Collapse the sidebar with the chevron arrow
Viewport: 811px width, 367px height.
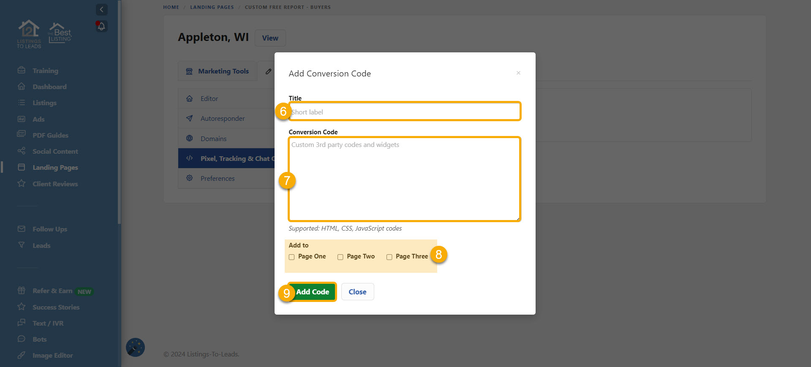[x=101, y=9]
